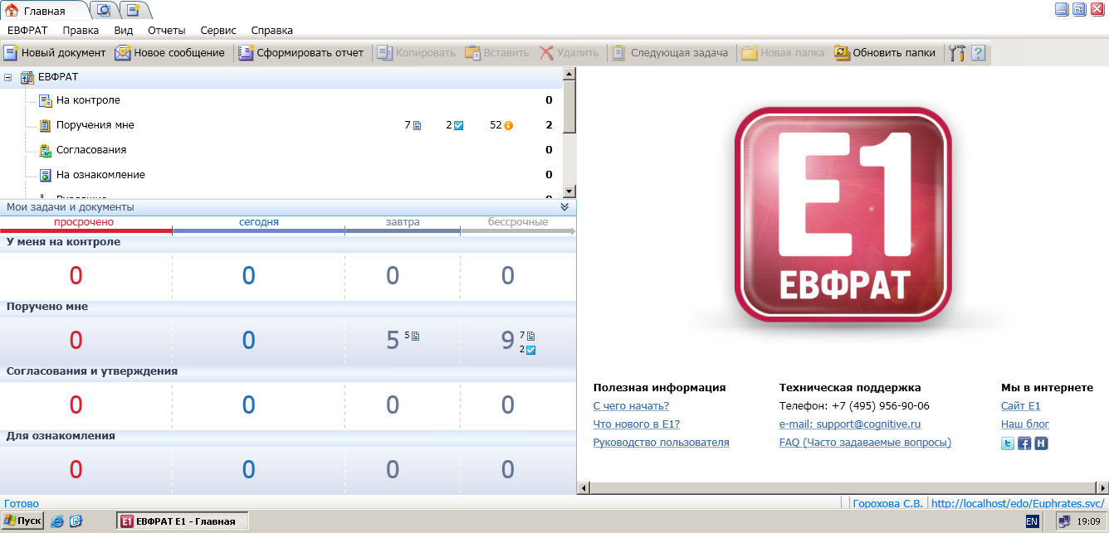Click the horizontal scrollbar right arrow
The image size is (1109, 533).
pyautogui.click(x=1102, y=488)
